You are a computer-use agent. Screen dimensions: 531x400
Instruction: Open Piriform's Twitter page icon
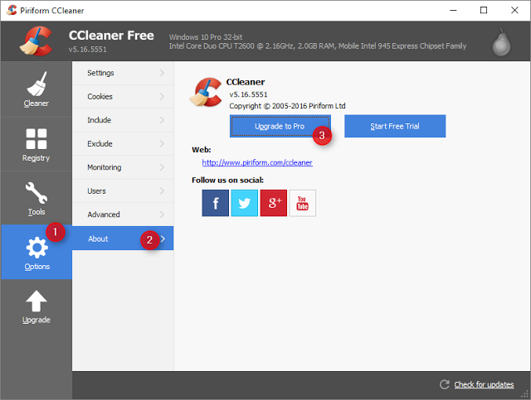(x=245, y=203)
